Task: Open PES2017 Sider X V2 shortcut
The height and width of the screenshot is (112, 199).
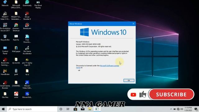Action: click(5, 16)
